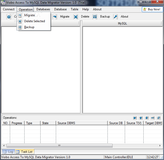Click the MySQL panel header
Viewport: 164px width, 160px height.
point(122,23)
